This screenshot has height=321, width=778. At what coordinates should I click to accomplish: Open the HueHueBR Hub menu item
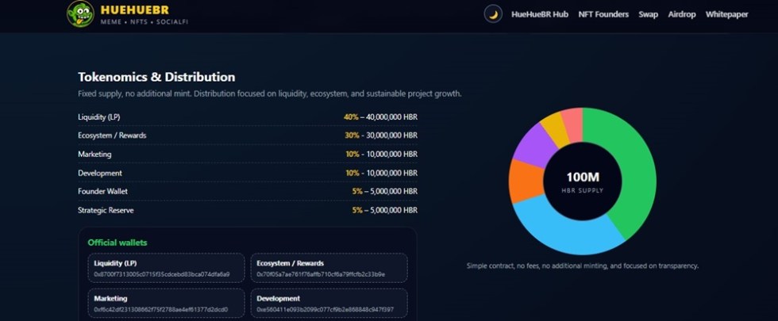tap(540, 14)
